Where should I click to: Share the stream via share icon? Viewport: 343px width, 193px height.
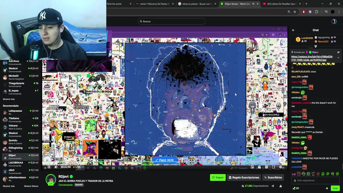[273, 186]
